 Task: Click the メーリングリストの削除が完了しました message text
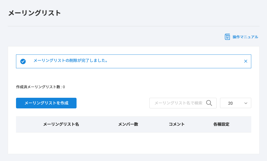pos(71,61)
